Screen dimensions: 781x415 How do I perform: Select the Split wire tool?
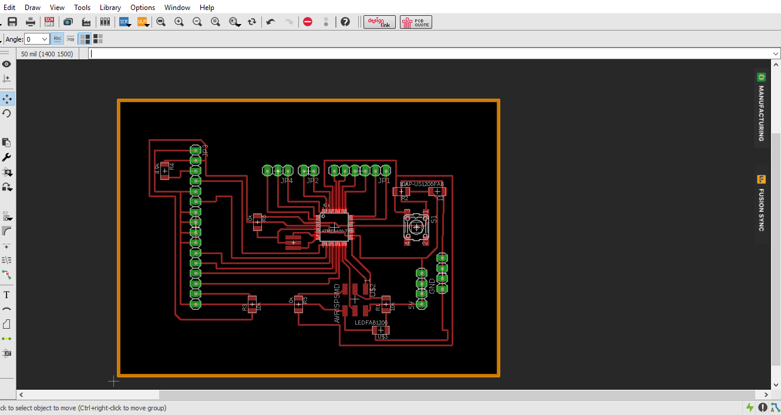pyautogui.click(x=7, y=245)
